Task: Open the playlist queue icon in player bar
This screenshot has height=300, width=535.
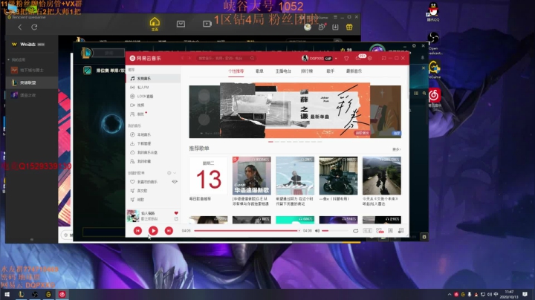Action: [x=401, y=231]
